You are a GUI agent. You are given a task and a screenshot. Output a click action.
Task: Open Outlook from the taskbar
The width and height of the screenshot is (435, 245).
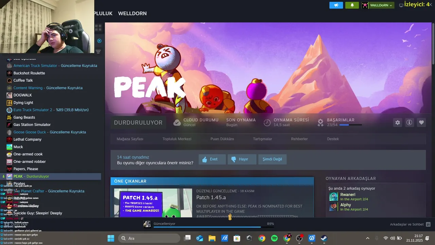200,238
